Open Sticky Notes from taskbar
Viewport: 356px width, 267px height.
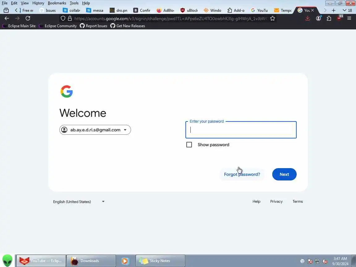coord(160,261)
